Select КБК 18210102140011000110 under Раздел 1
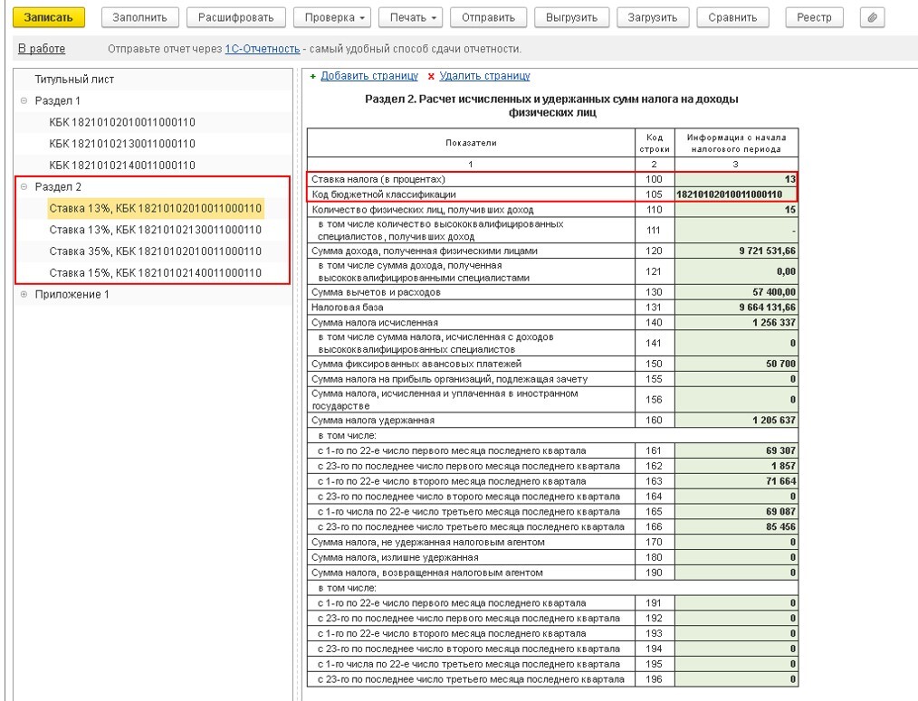This screenshot has width=918, height=701. tap(122, 166)
